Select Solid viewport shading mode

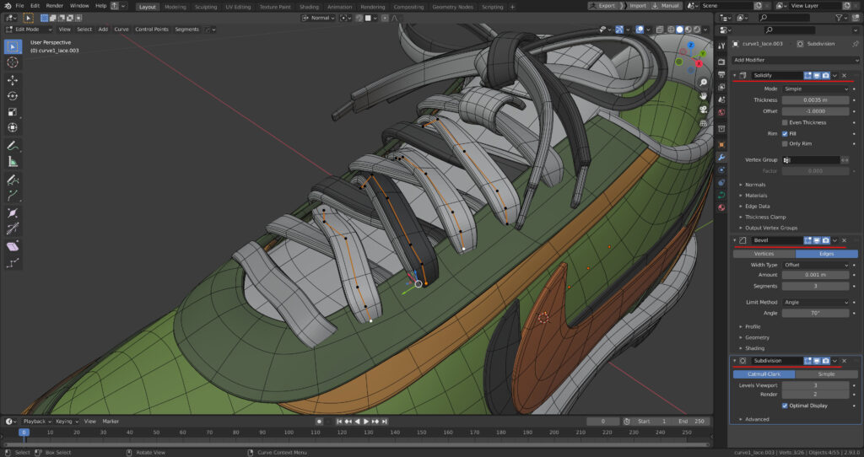[679, 30]
